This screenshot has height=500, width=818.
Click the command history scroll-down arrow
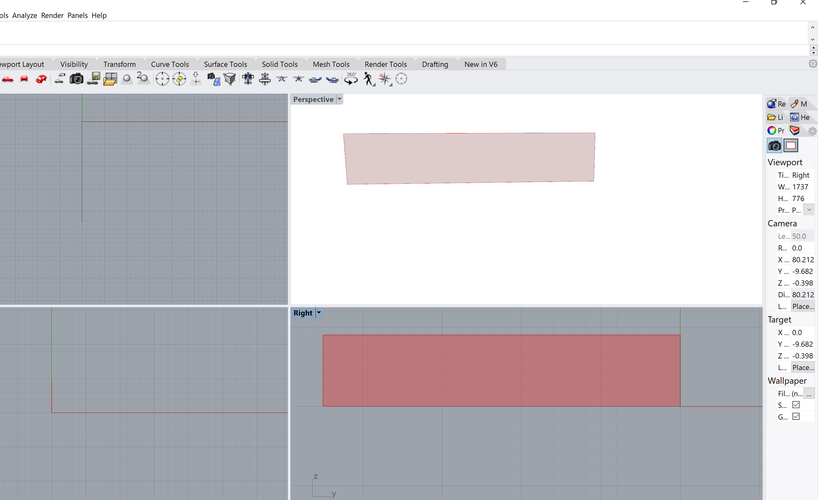tap(812, 39)
